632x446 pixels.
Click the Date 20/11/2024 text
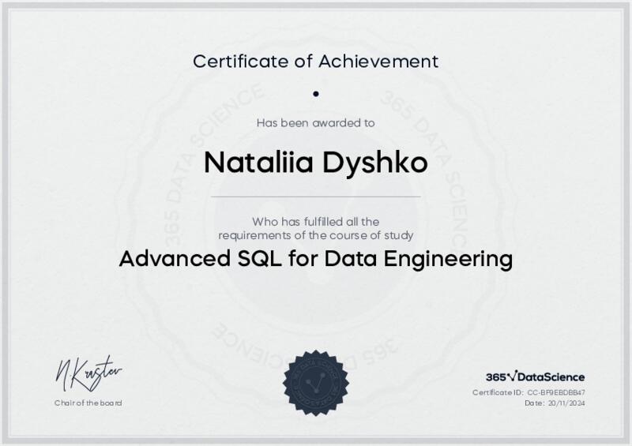pos(555,403)
